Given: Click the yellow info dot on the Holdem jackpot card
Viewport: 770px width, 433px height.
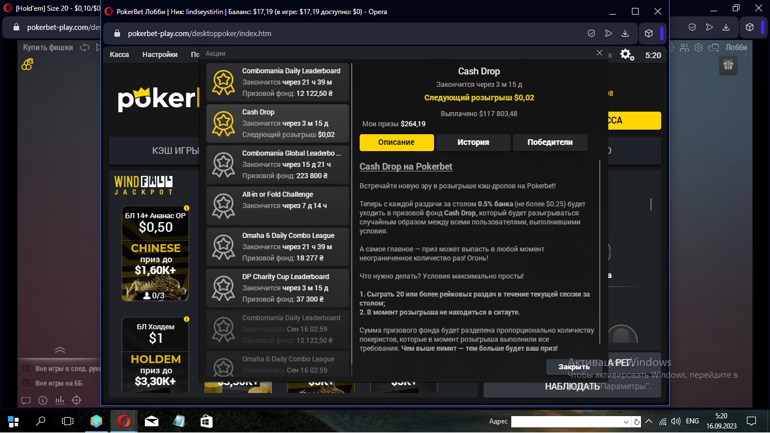Looking at the screenshot, I should pyautogui.click(x=187, y=319).
